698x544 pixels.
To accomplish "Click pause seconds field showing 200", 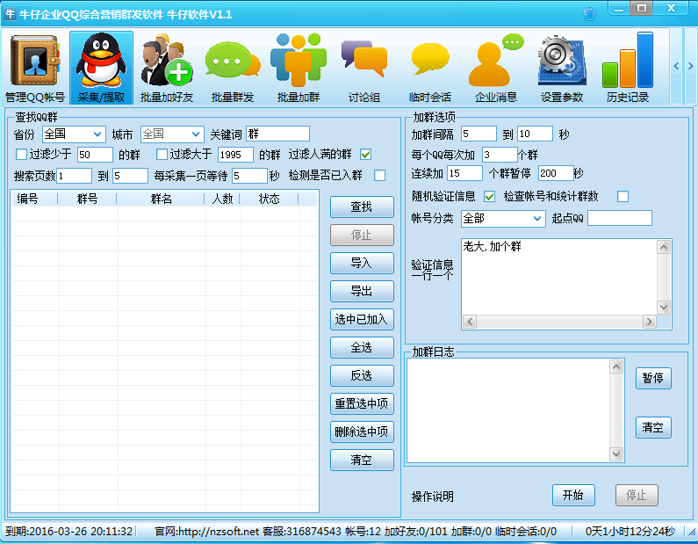I will [556, 173].
